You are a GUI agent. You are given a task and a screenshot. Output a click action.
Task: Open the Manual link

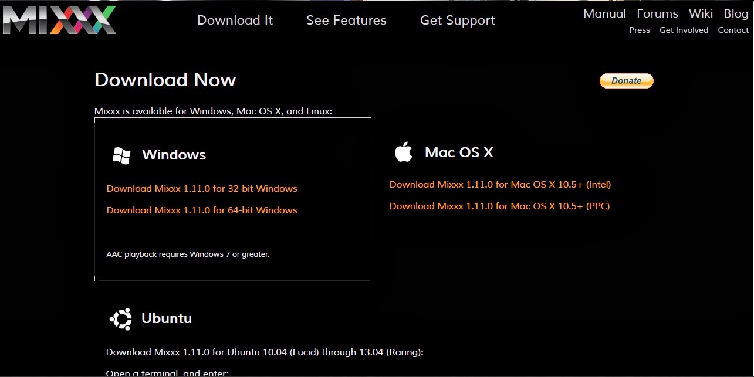point(604,13)
